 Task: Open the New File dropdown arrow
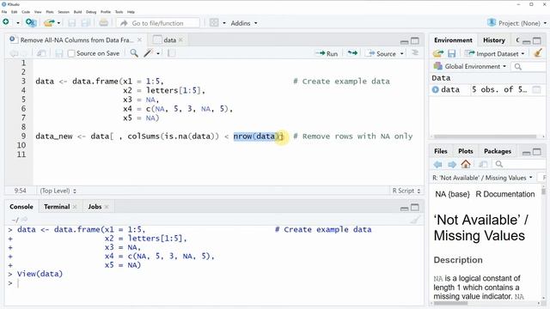click(x=17, y=23)
